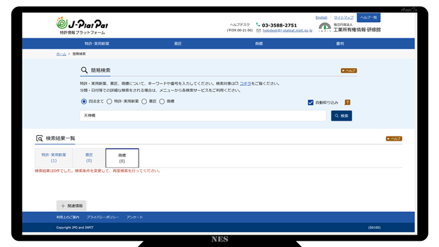Image resolution: width=439 pixels, height=247 pixels.
Task: Click the keyword input field containing 天神橋
Action: 203,116
